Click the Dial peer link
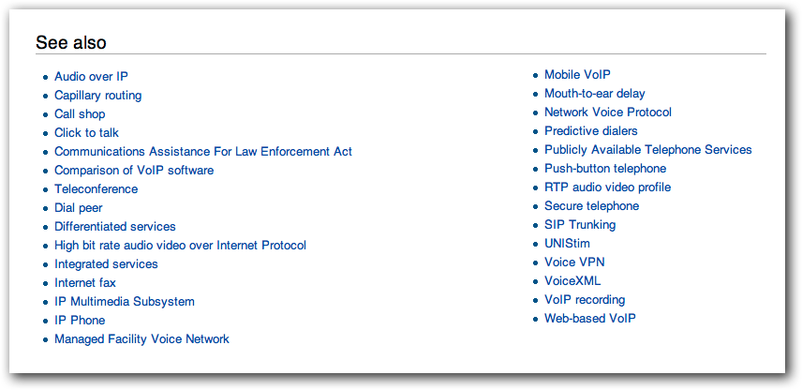Screen dimensions: 802x390 click(79, 208)
